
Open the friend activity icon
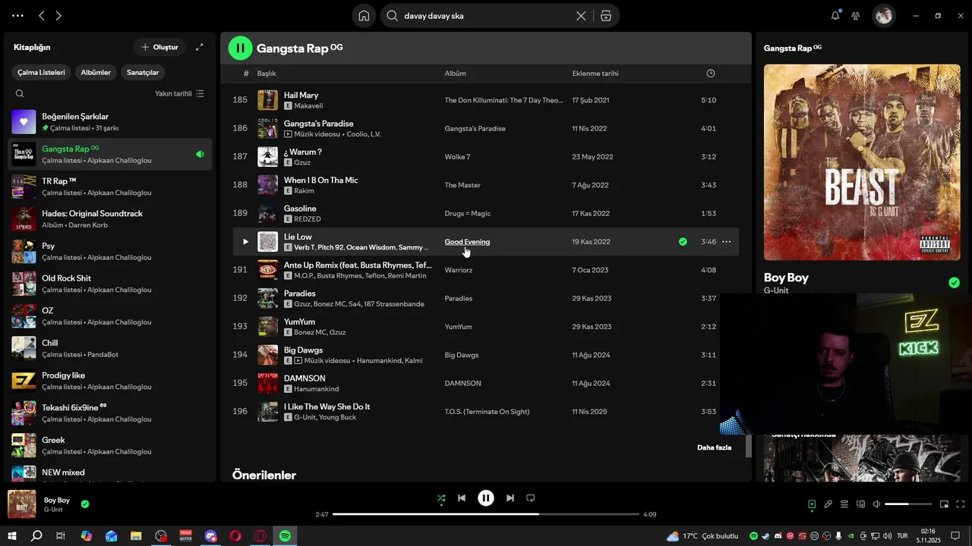pyautogui.click(x=856, y=15)
